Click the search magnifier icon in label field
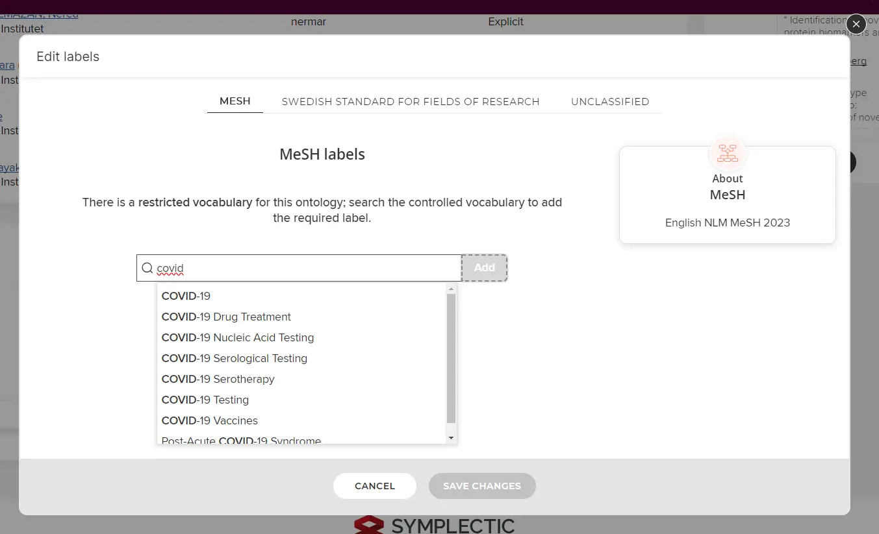 pyautogui.click(x=147, y=268)
